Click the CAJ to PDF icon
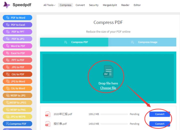The image size is (180, 130). point(8,74)
